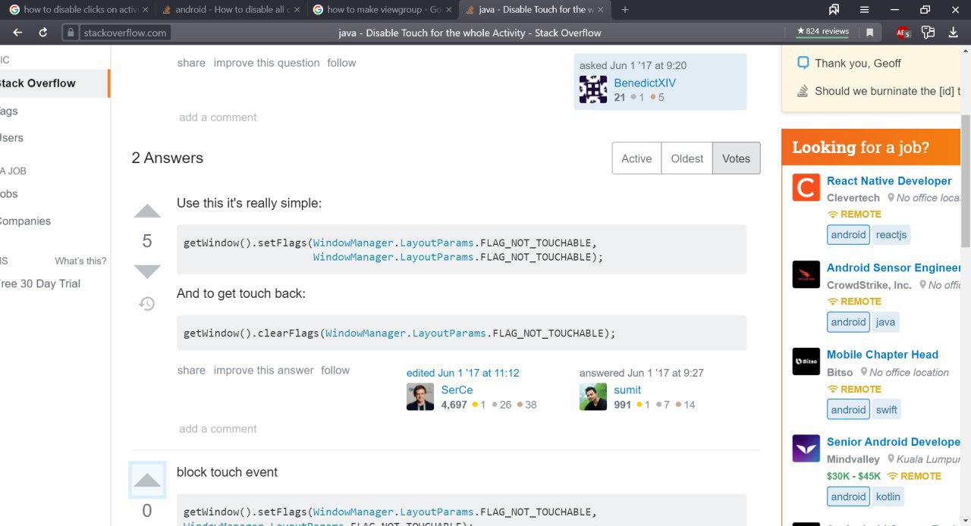Click SerCe's profile picture
This screenshot has width=971, height=526.
[420, 397]
